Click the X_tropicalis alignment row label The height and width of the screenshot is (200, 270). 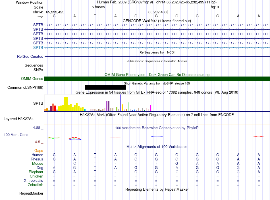click(34, 181)
